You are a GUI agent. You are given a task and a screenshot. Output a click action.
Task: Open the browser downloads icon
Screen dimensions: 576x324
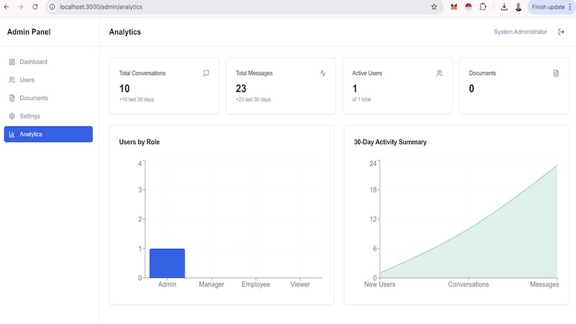coord(504,6)
